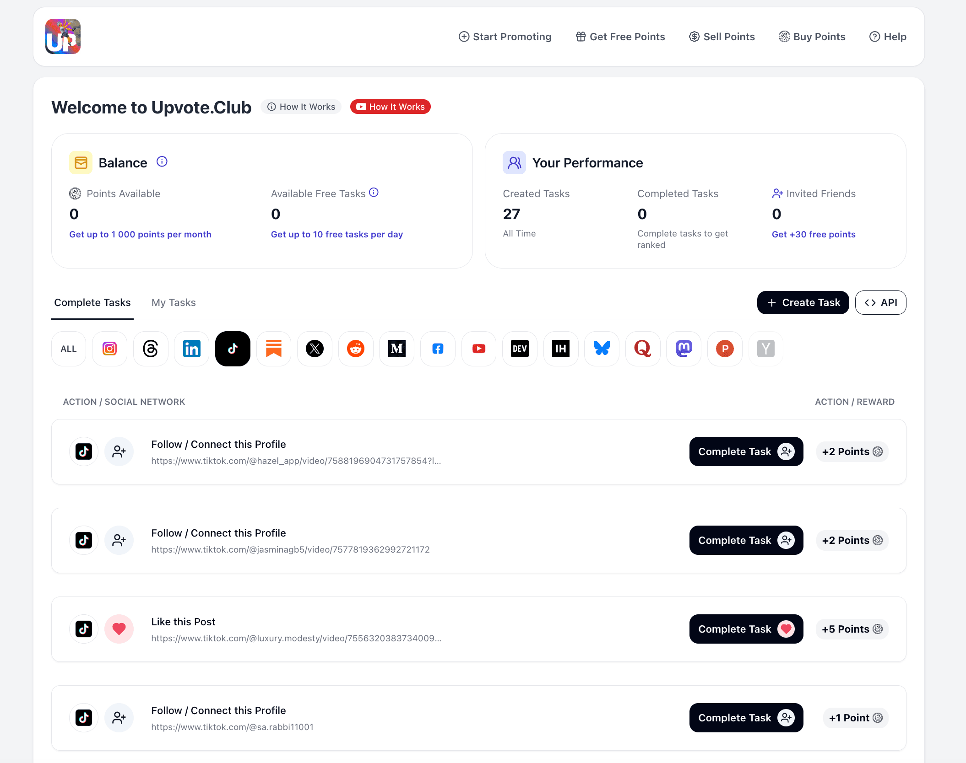
Task: Filter tasks by LinkedIn
Action: pyautogui.click(x=191, y=349)
